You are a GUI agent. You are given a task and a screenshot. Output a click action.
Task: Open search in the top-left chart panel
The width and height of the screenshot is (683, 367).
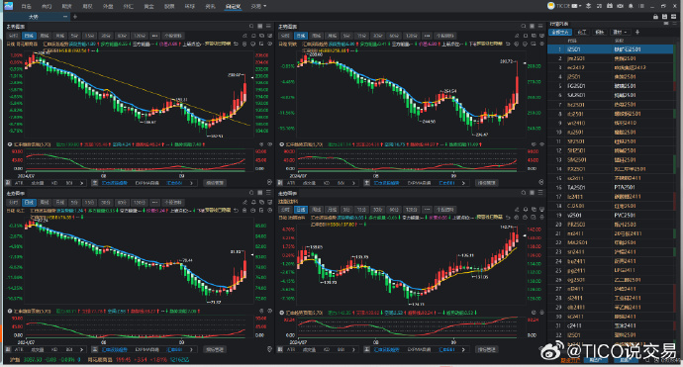click(251, 27)
